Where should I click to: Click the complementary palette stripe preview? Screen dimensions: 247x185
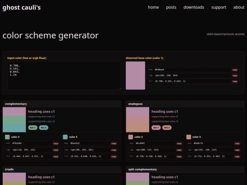[x=14, y=120]
